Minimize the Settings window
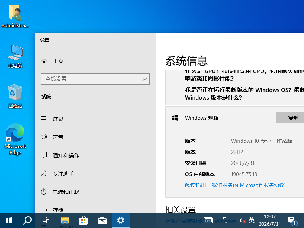This screenshot has width=304, height=228. click(x=296, y=40)
